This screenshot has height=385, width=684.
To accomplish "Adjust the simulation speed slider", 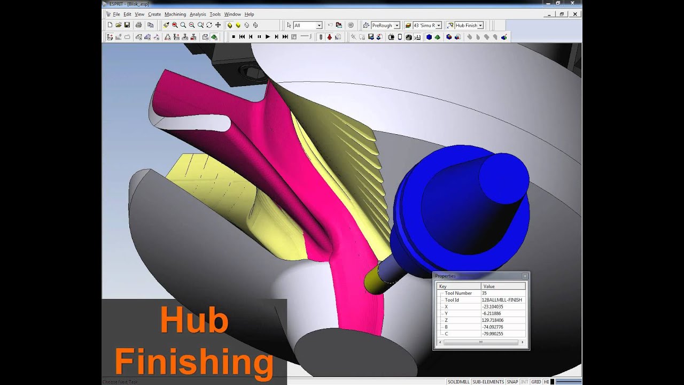I will [x=306, y=37].
